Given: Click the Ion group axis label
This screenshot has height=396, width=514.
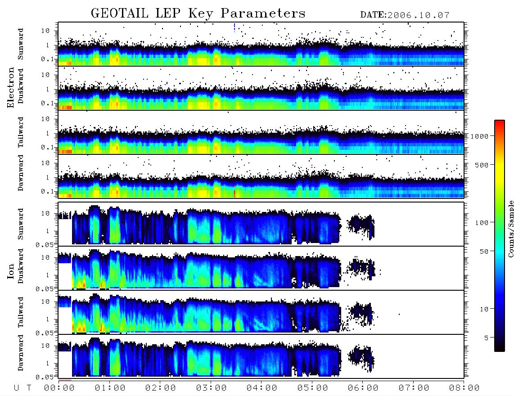Looking at the screenshot, I should (10, 271).
